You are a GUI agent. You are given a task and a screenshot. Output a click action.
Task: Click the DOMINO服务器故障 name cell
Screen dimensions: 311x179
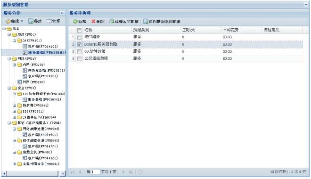pyautogui.click(x=100, y=44)
